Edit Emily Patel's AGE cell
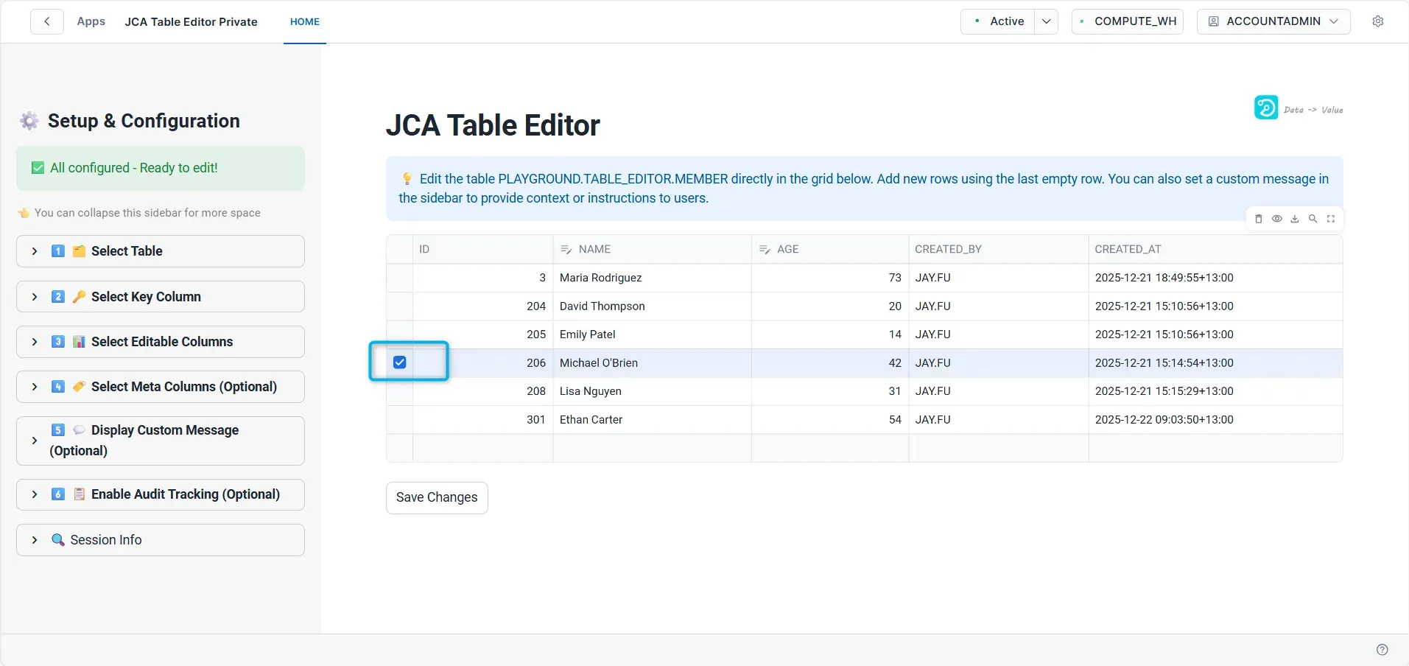1409x666 pixels. [x=829, y=334]
